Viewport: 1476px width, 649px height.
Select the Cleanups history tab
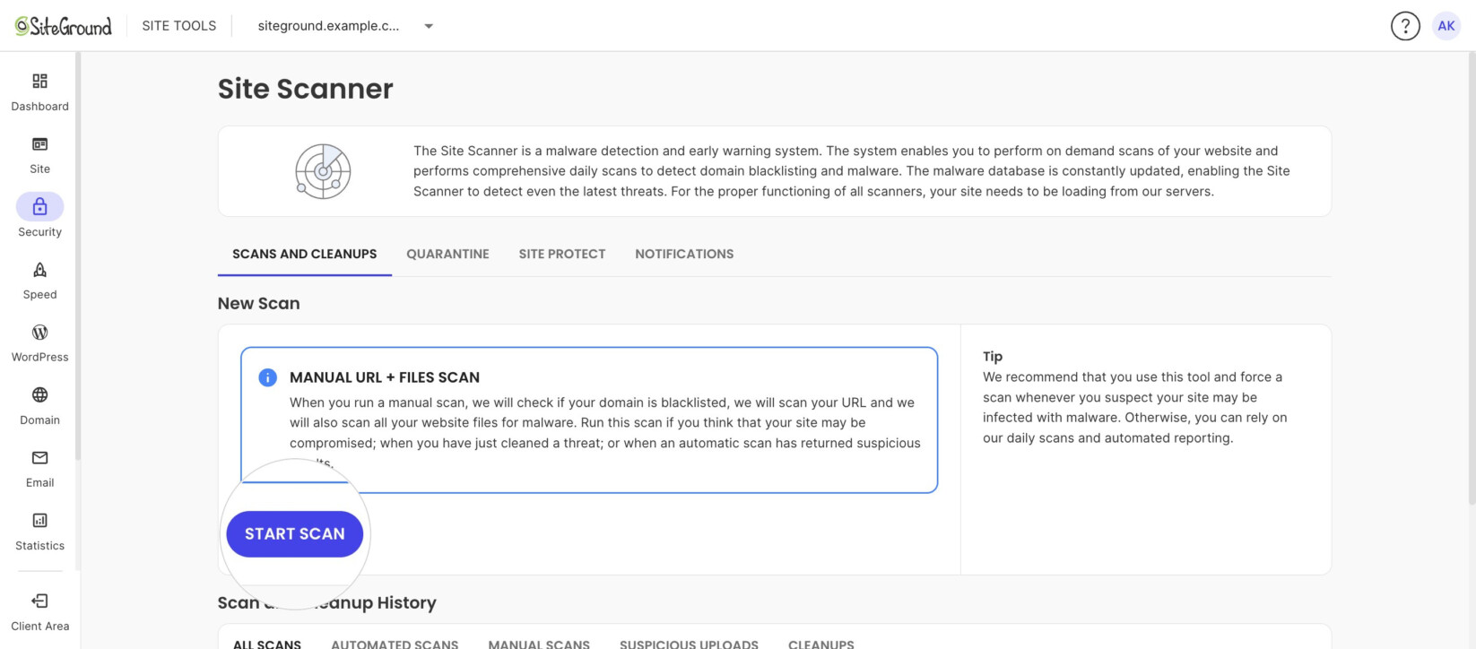(821, 643)
